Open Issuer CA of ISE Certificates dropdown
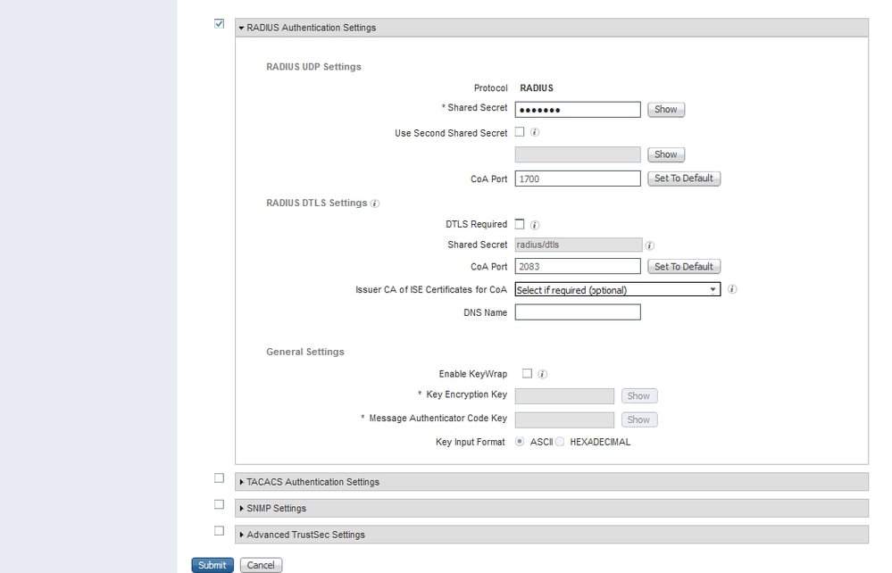The width and height of the screenshot is (892, 573). 617,290
